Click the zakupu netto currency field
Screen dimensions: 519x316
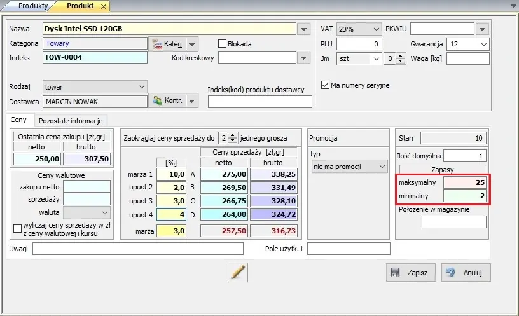pyautogui.click(x=86, y=186)
